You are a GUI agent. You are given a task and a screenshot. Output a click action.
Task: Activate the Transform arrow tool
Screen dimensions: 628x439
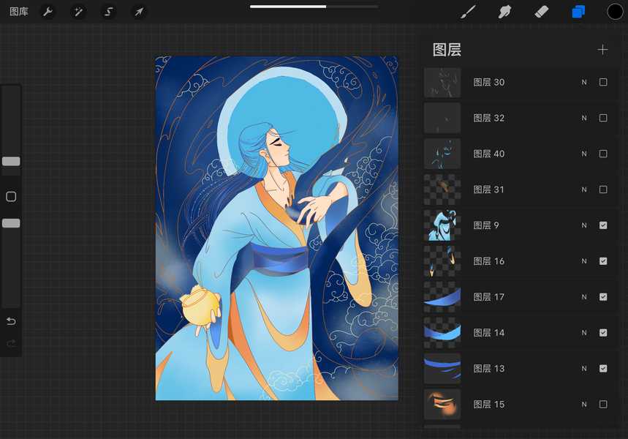point(139,12)
